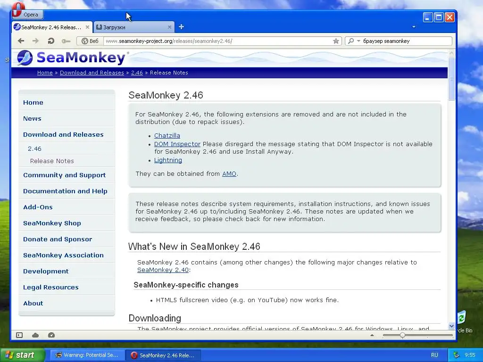Click Download and Releases breadcrumb link
The width and height of the screenshot is (483, 362).
point(92,73)
